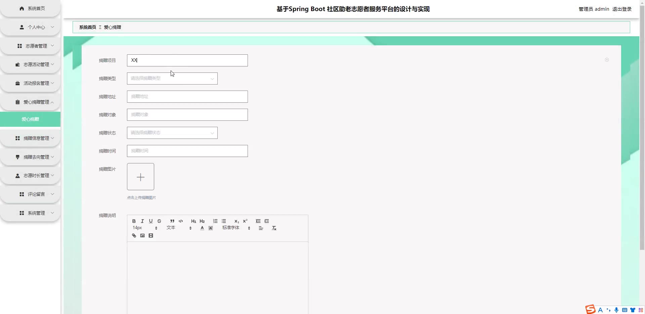
Task: Click the 爱心捐赠 breadcrumb text
Action: coord(113,27)
